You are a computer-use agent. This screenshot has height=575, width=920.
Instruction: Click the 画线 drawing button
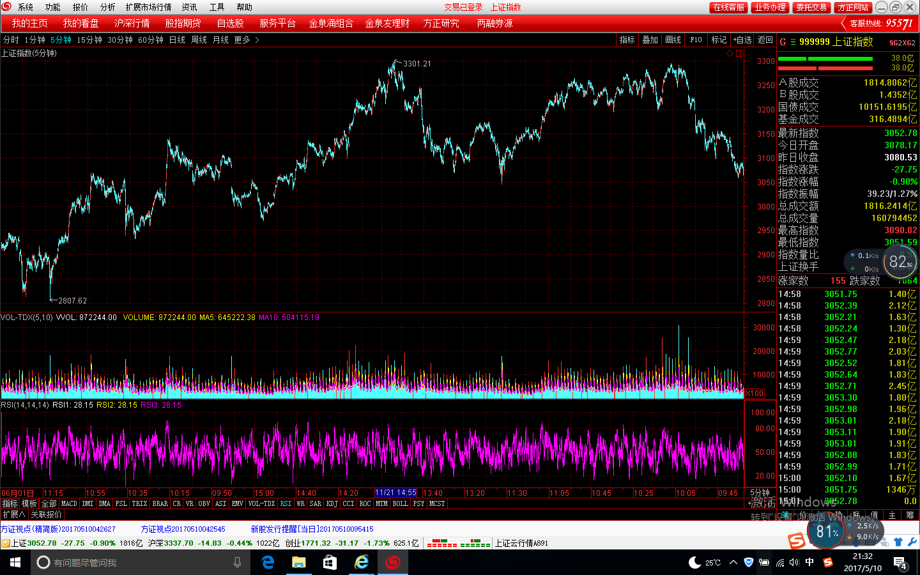tap(673, 40)
